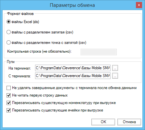Click the Контрольная строка (не обязательно) label

(x=39, y=51)
